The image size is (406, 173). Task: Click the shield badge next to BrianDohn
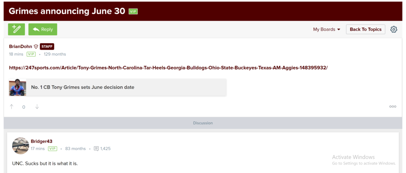36,47
